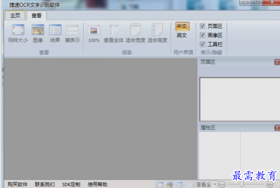Screen dimensions: 280x188
Task: Uncheck the 页面区 checkbox
Action: [x=202, y=26]
